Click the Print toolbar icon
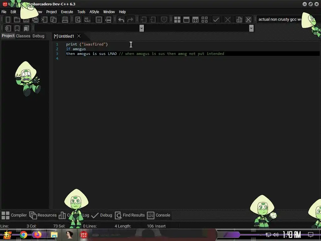This screenshot has width=321, height=241. tap(65, 20)
